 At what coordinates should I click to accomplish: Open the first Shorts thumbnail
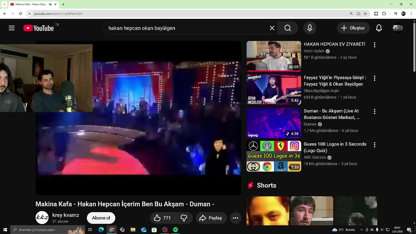click(x=268, y=211)
